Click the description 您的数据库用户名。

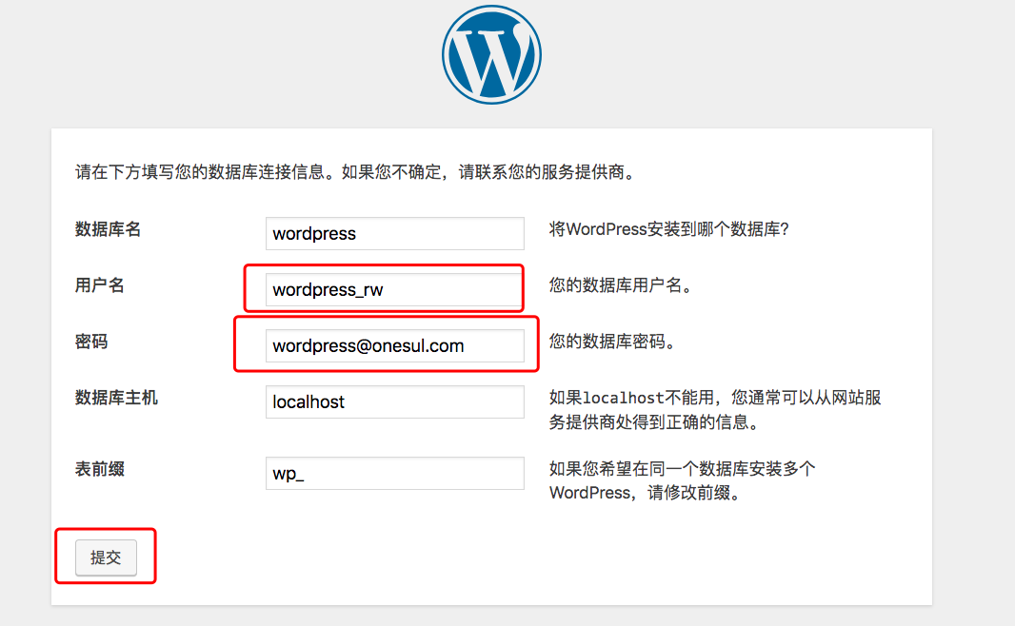point(622,285)
